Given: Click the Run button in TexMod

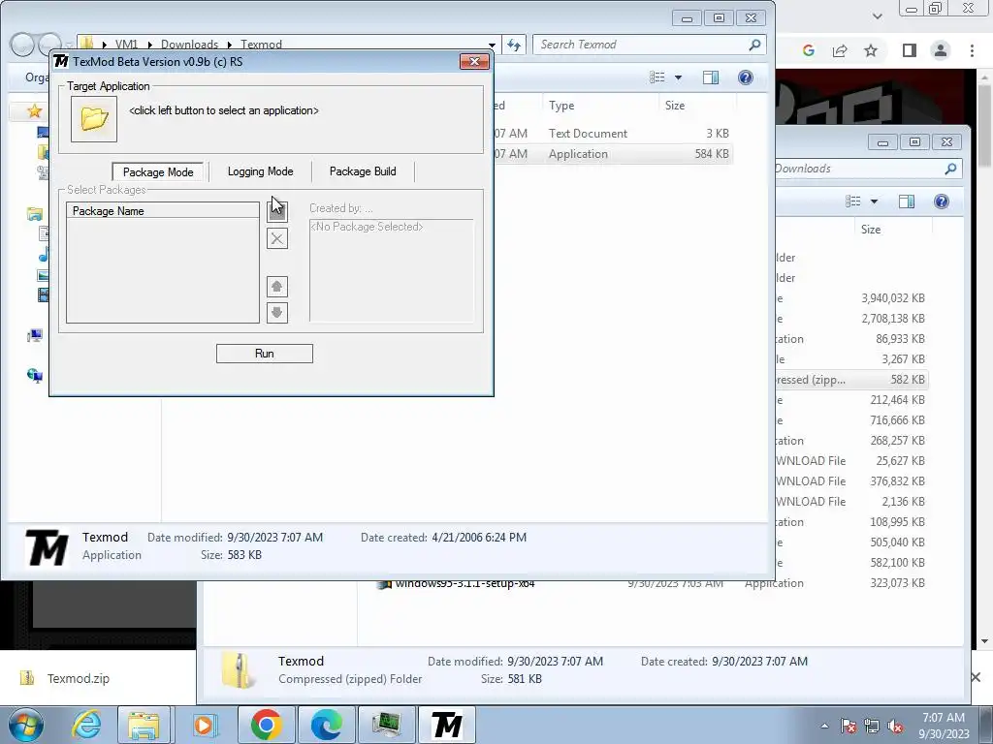Looking at the screenshot, I should [x=264, y=354].
